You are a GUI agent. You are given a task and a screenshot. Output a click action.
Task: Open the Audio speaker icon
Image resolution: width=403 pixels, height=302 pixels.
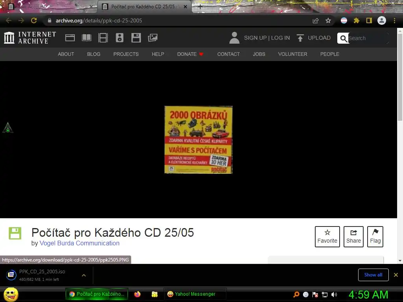(x=120, y=38)
